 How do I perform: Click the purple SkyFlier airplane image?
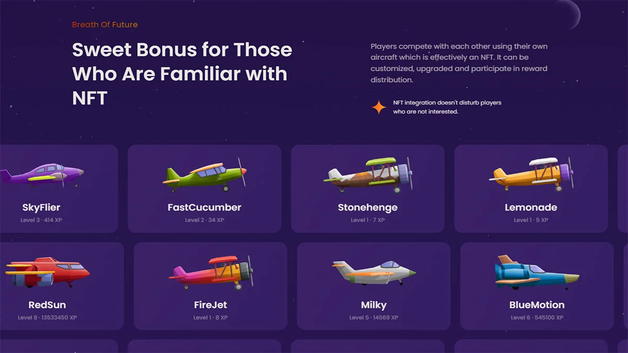42,175
